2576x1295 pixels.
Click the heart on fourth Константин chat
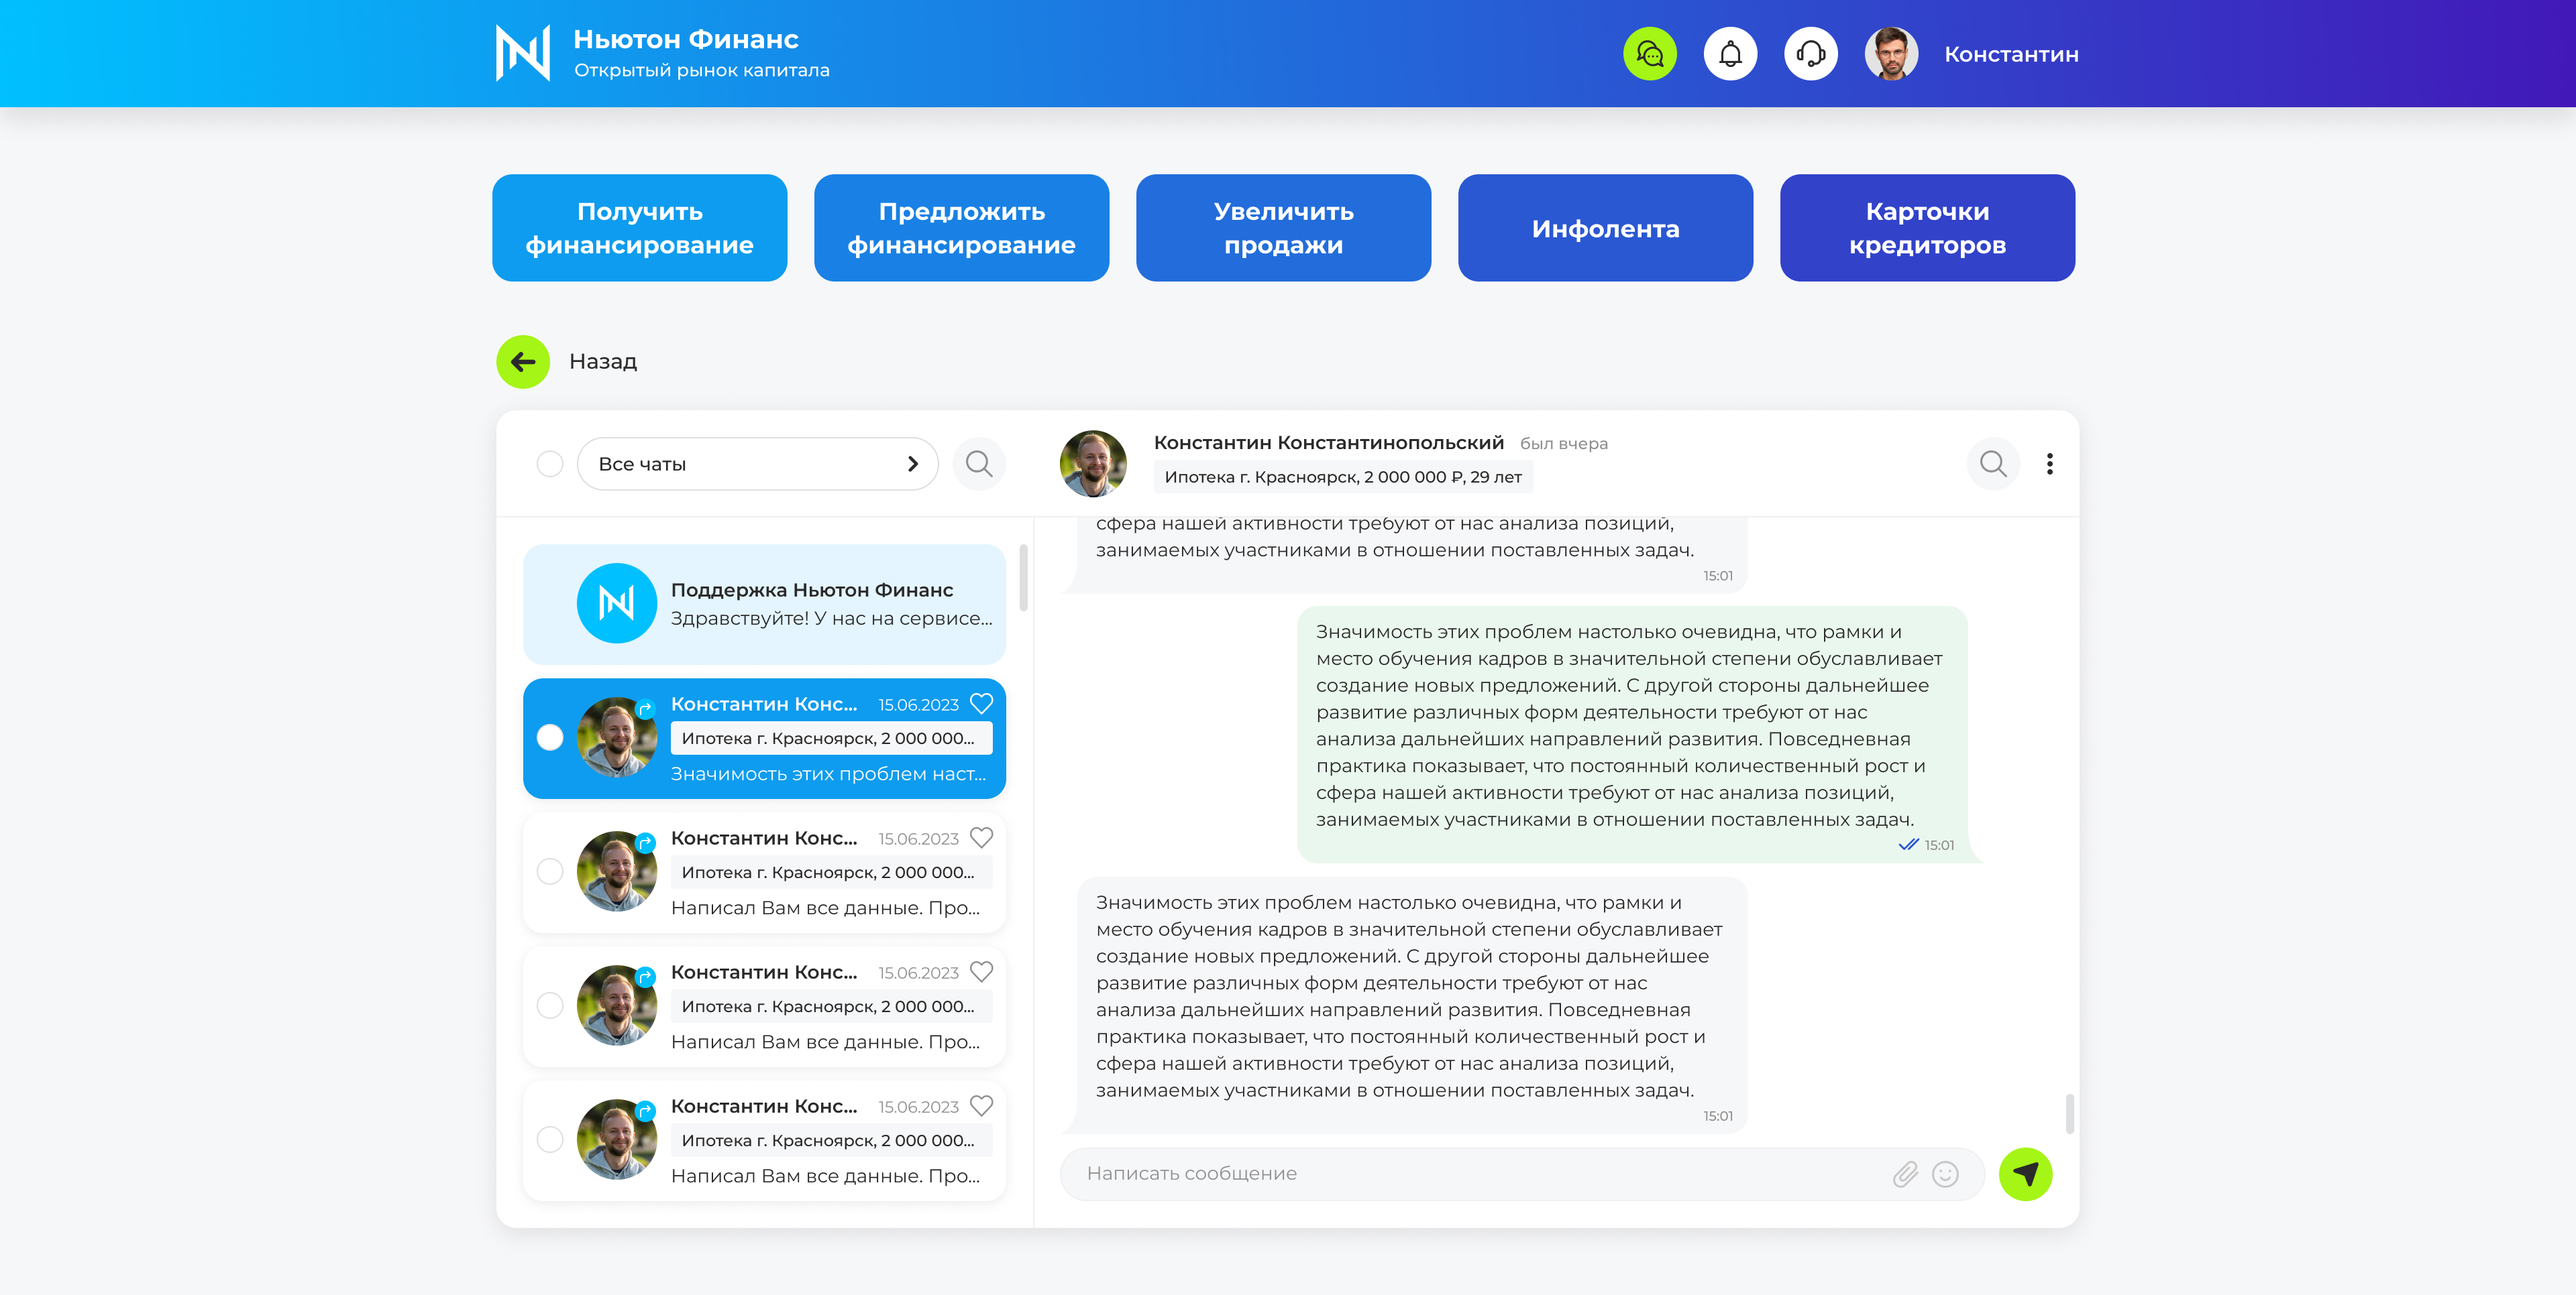pos(982,1106)
